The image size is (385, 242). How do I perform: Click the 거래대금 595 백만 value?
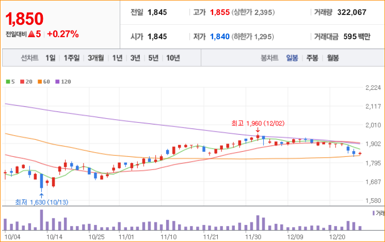click(x=357, y=37)
